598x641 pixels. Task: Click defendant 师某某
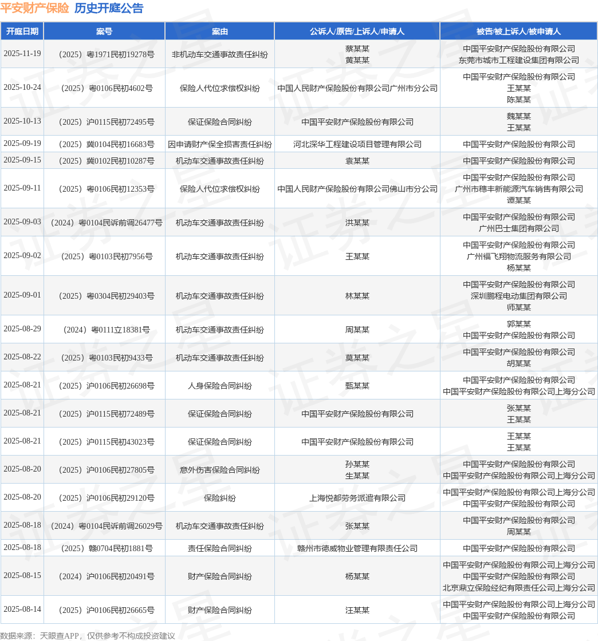[518, 307]
